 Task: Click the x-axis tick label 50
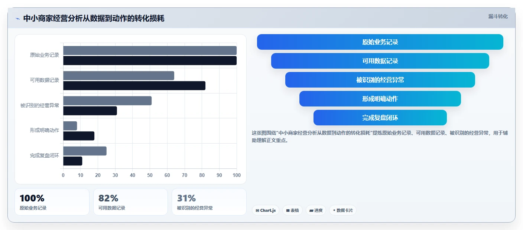tap(150, 175)
